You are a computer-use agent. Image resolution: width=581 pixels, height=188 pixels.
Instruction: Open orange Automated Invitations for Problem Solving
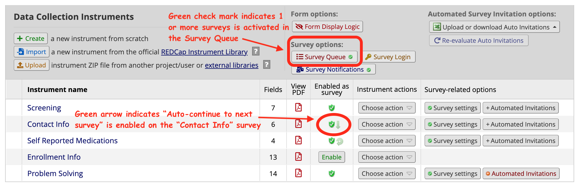[521, 174]
